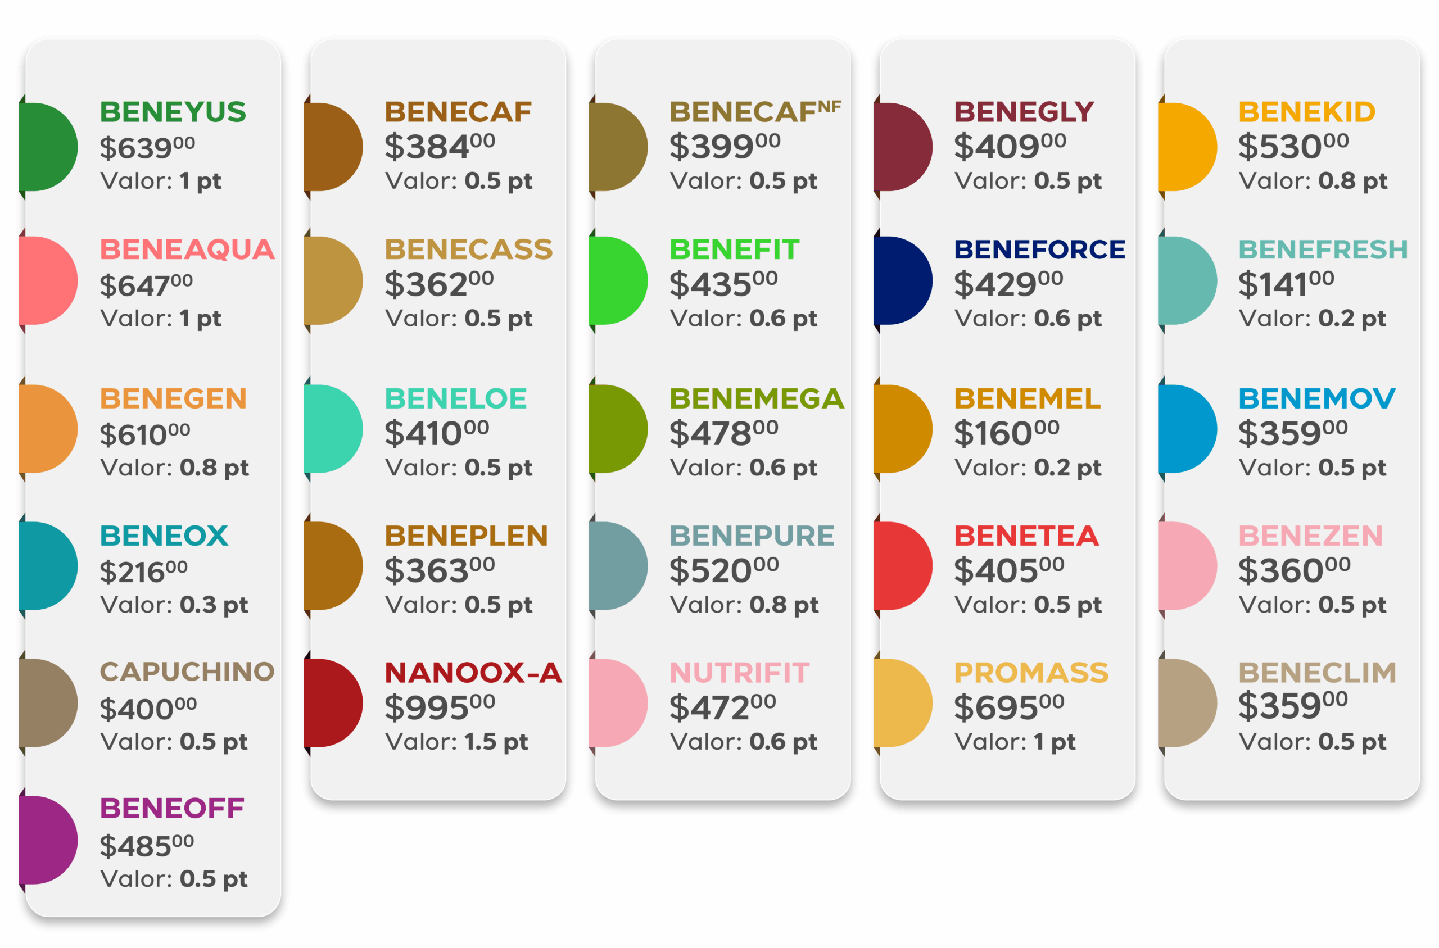Select the BENECASS $362 price

pos(440,284)
